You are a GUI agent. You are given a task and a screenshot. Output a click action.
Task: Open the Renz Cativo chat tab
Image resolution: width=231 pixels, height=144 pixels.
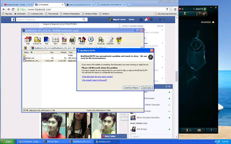coord(114,136)
